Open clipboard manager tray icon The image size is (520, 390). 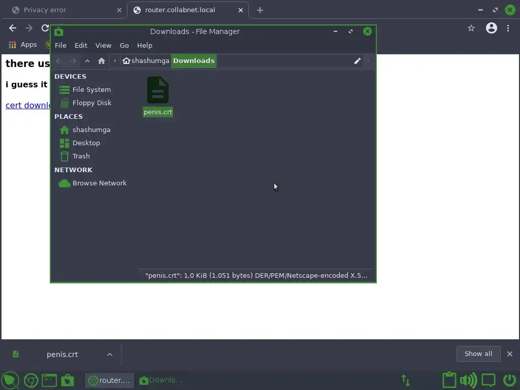449,380
